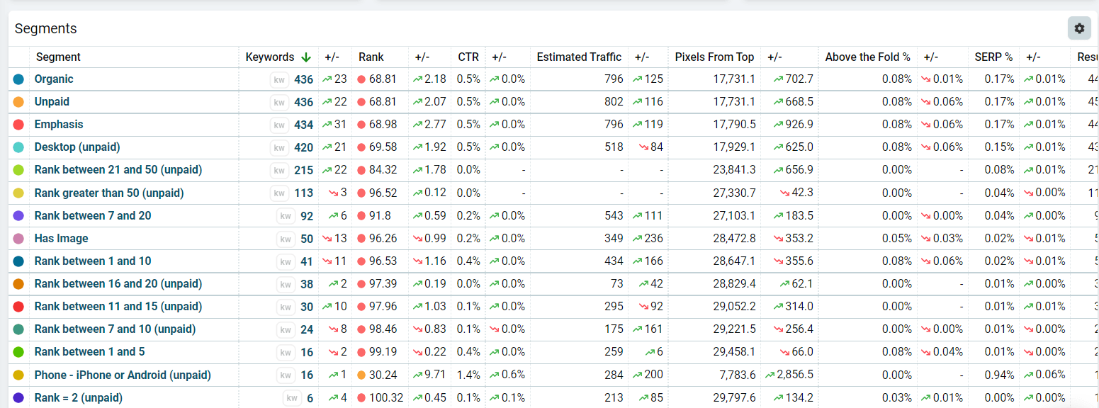Screen dimensions: 1099x408
Task: Click kw icon for Rank between 21 and 50
Action: [279, 171]
